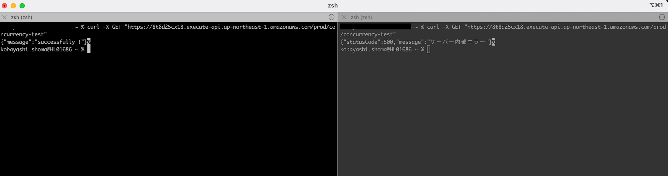Click the yellow minimize window button

click(x=13, y=6)
